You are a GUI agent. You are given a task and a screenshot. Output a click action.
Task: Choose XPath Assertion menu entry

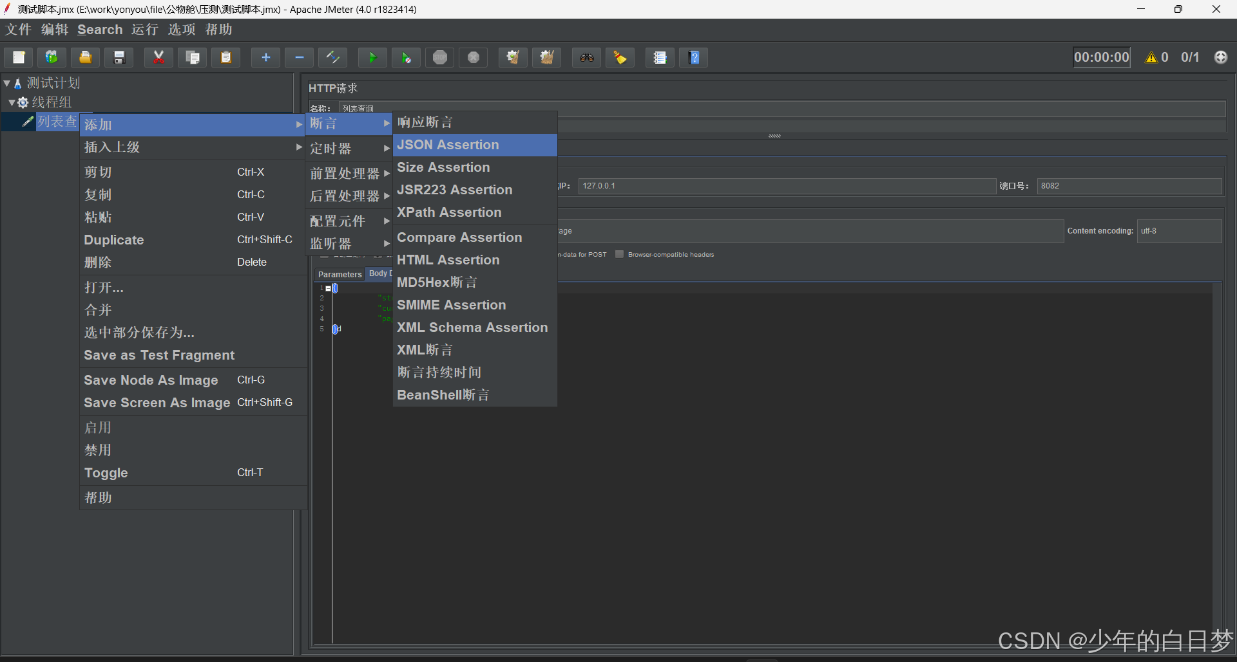click(475, 212)
